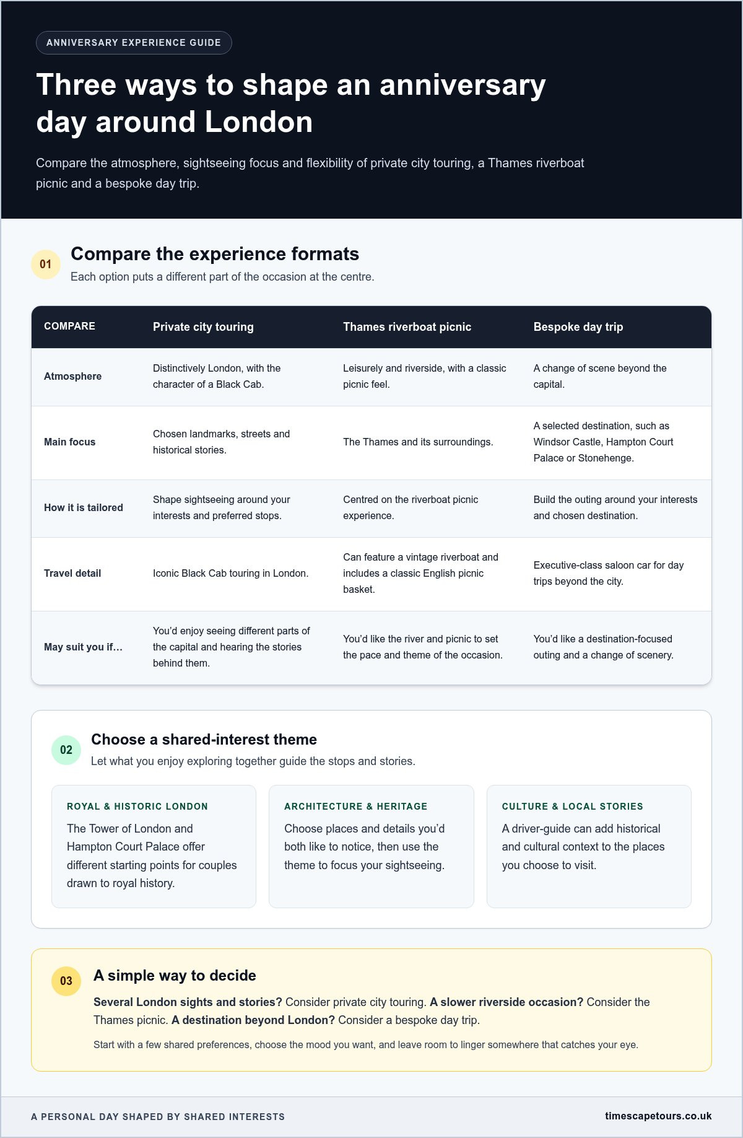Click the Atmosphere row label
Image resolution: width=743 pixels, height=1138 pixels.
tap(72, 376)
